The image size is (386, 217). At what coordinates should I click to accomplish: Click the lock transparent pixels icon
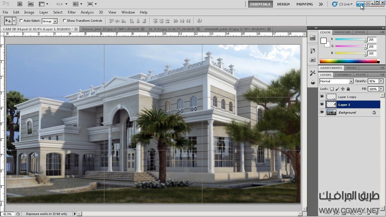pos(332,89)
